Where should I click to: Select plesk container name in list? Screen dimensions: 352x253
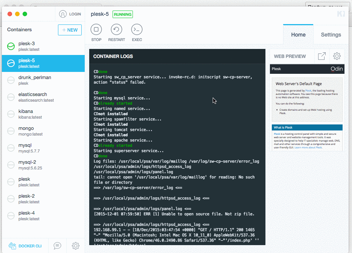point(24,179)
